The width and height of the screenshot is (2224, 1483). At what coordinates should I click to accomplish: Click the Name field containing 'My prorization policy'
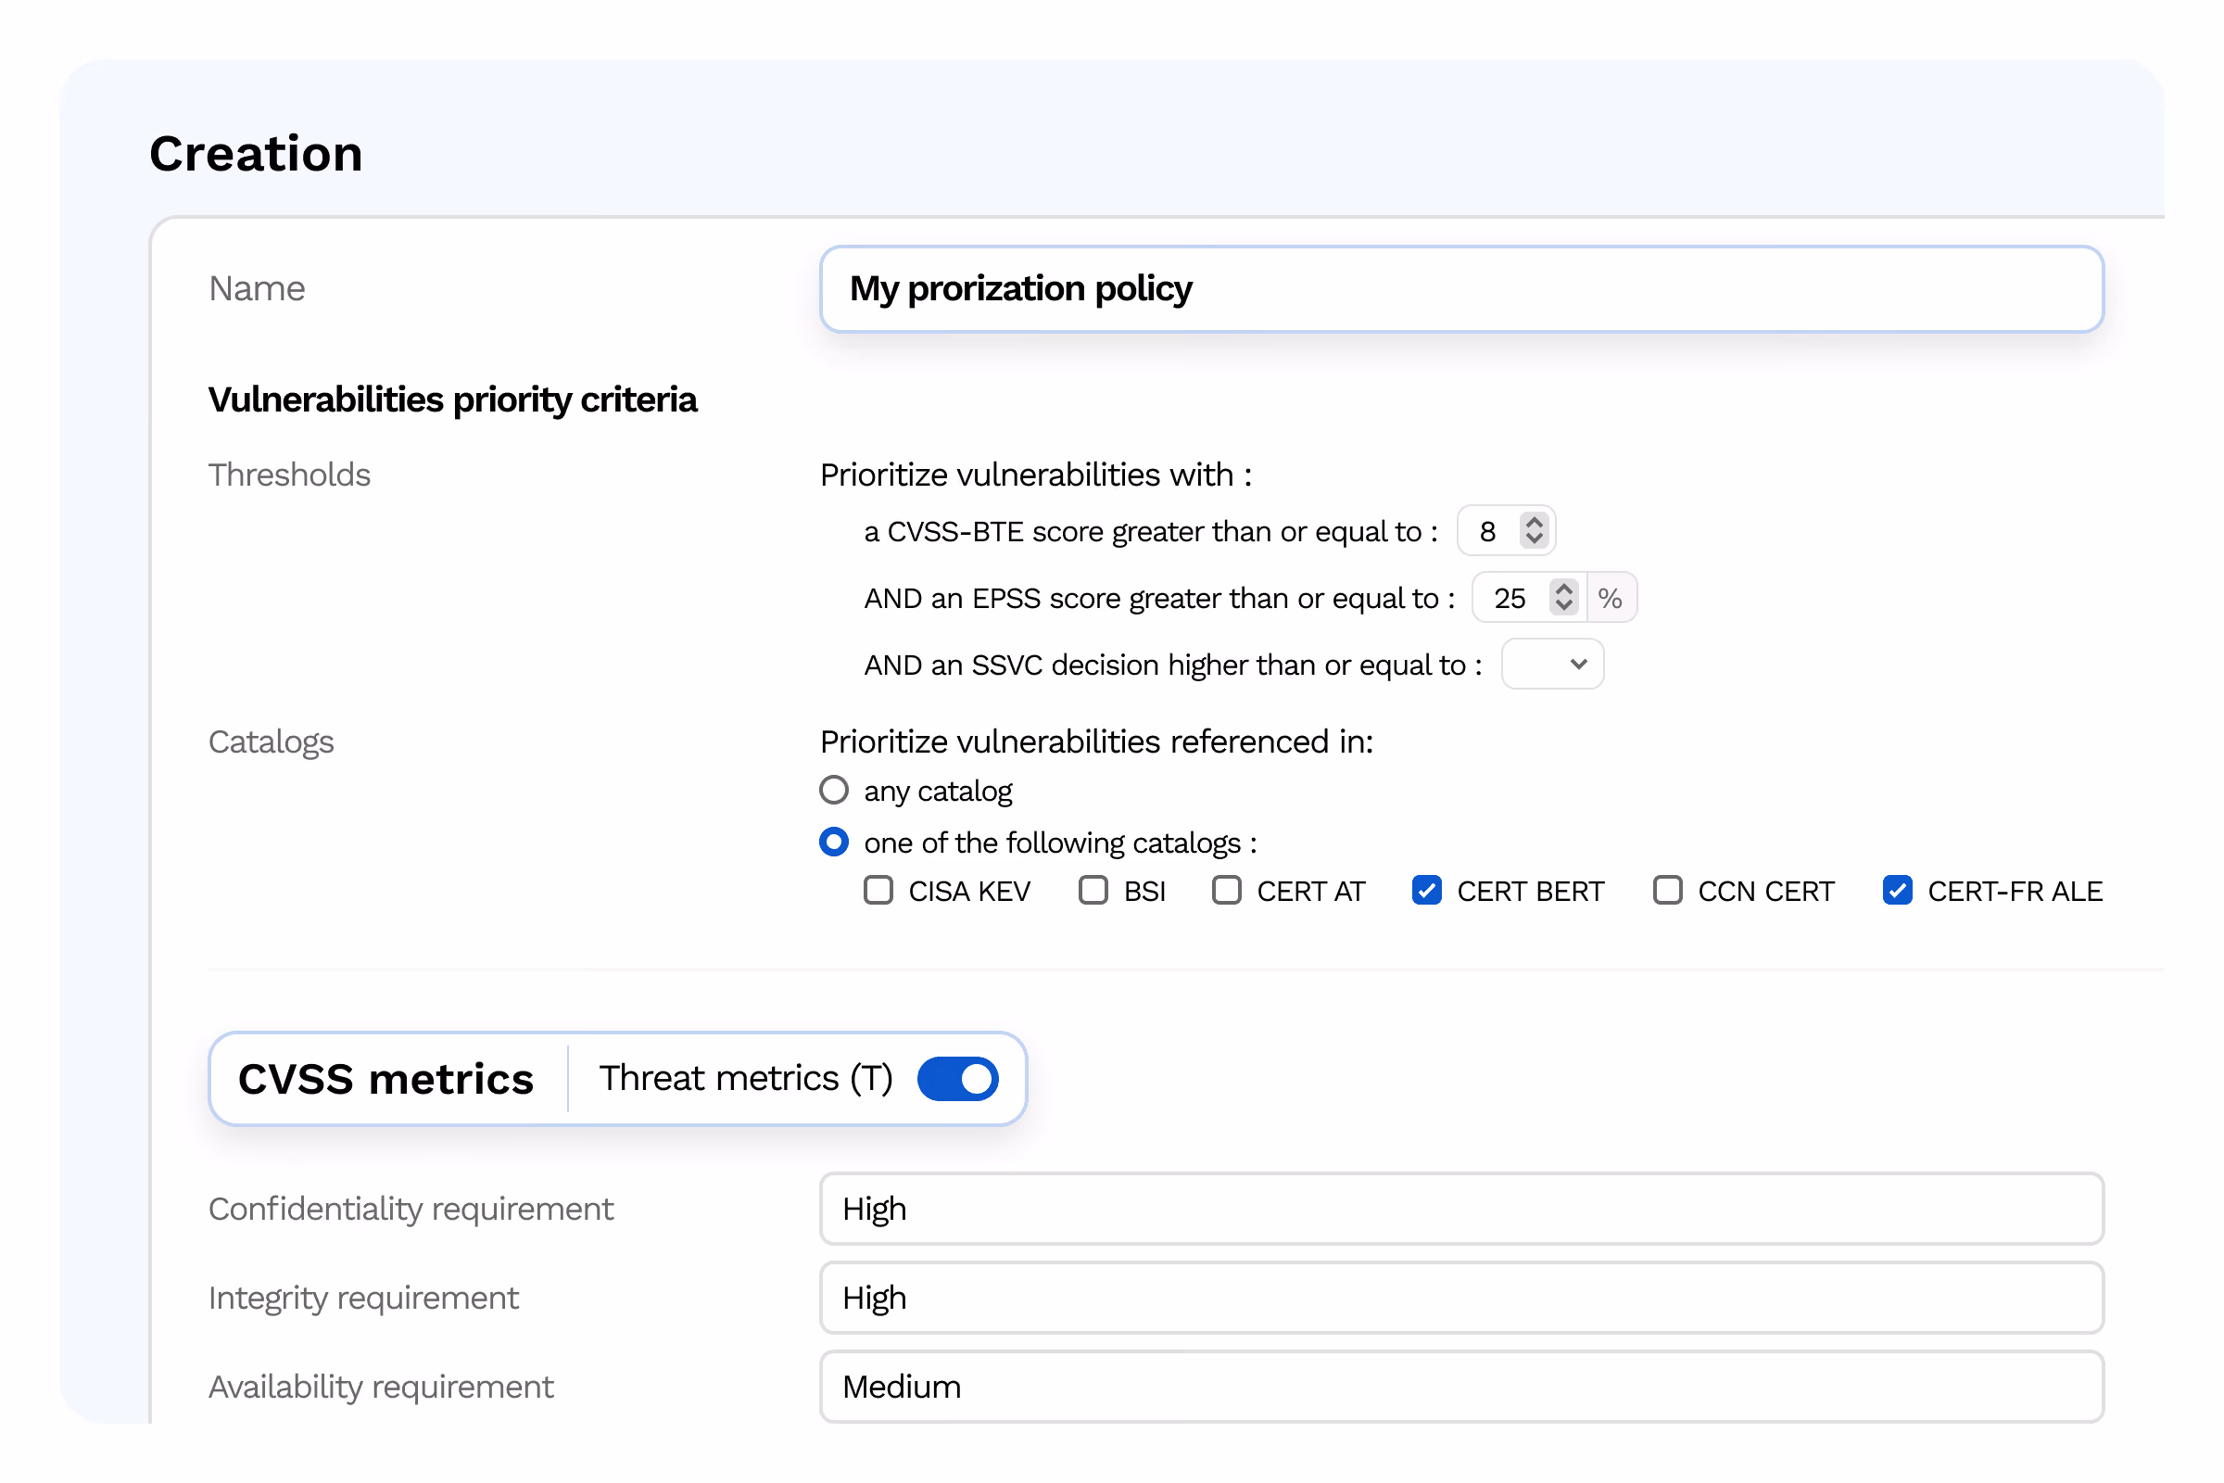1461,288
